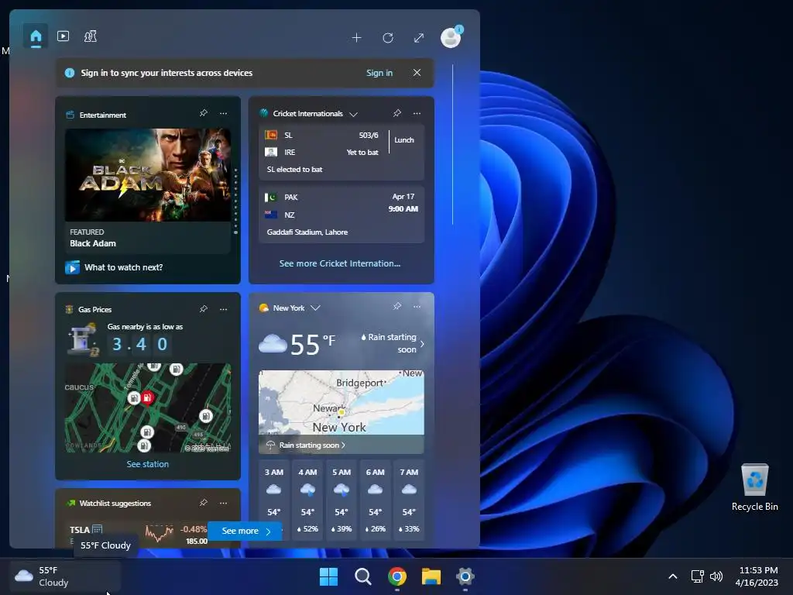793x595 pixels.
Task: Expand the New York location dropdown
Action: (315, 308)
